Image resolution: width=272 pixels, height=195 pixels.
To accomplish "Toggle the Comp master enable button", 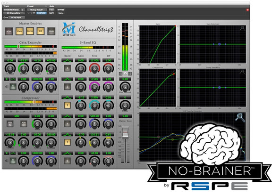I will click(30, 31).
